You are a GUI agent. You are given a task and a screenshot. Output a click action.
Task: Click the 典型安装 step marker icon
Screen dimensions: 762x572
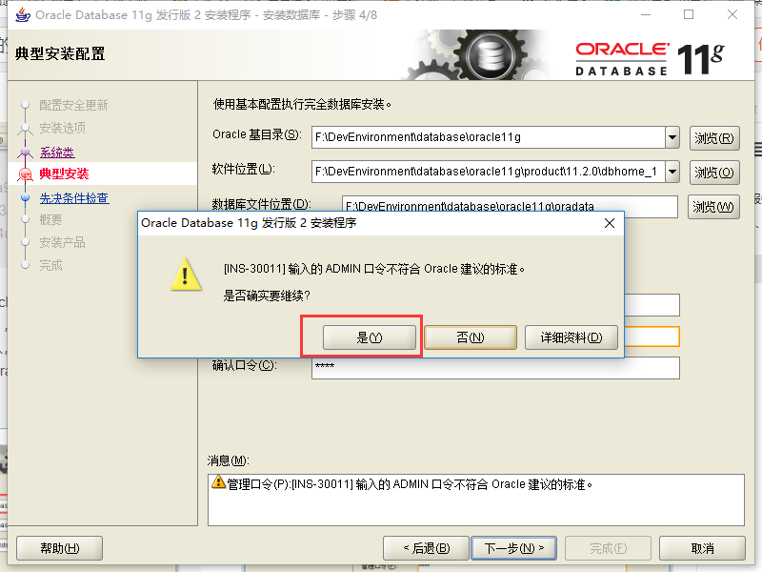(x=25, y=174)
